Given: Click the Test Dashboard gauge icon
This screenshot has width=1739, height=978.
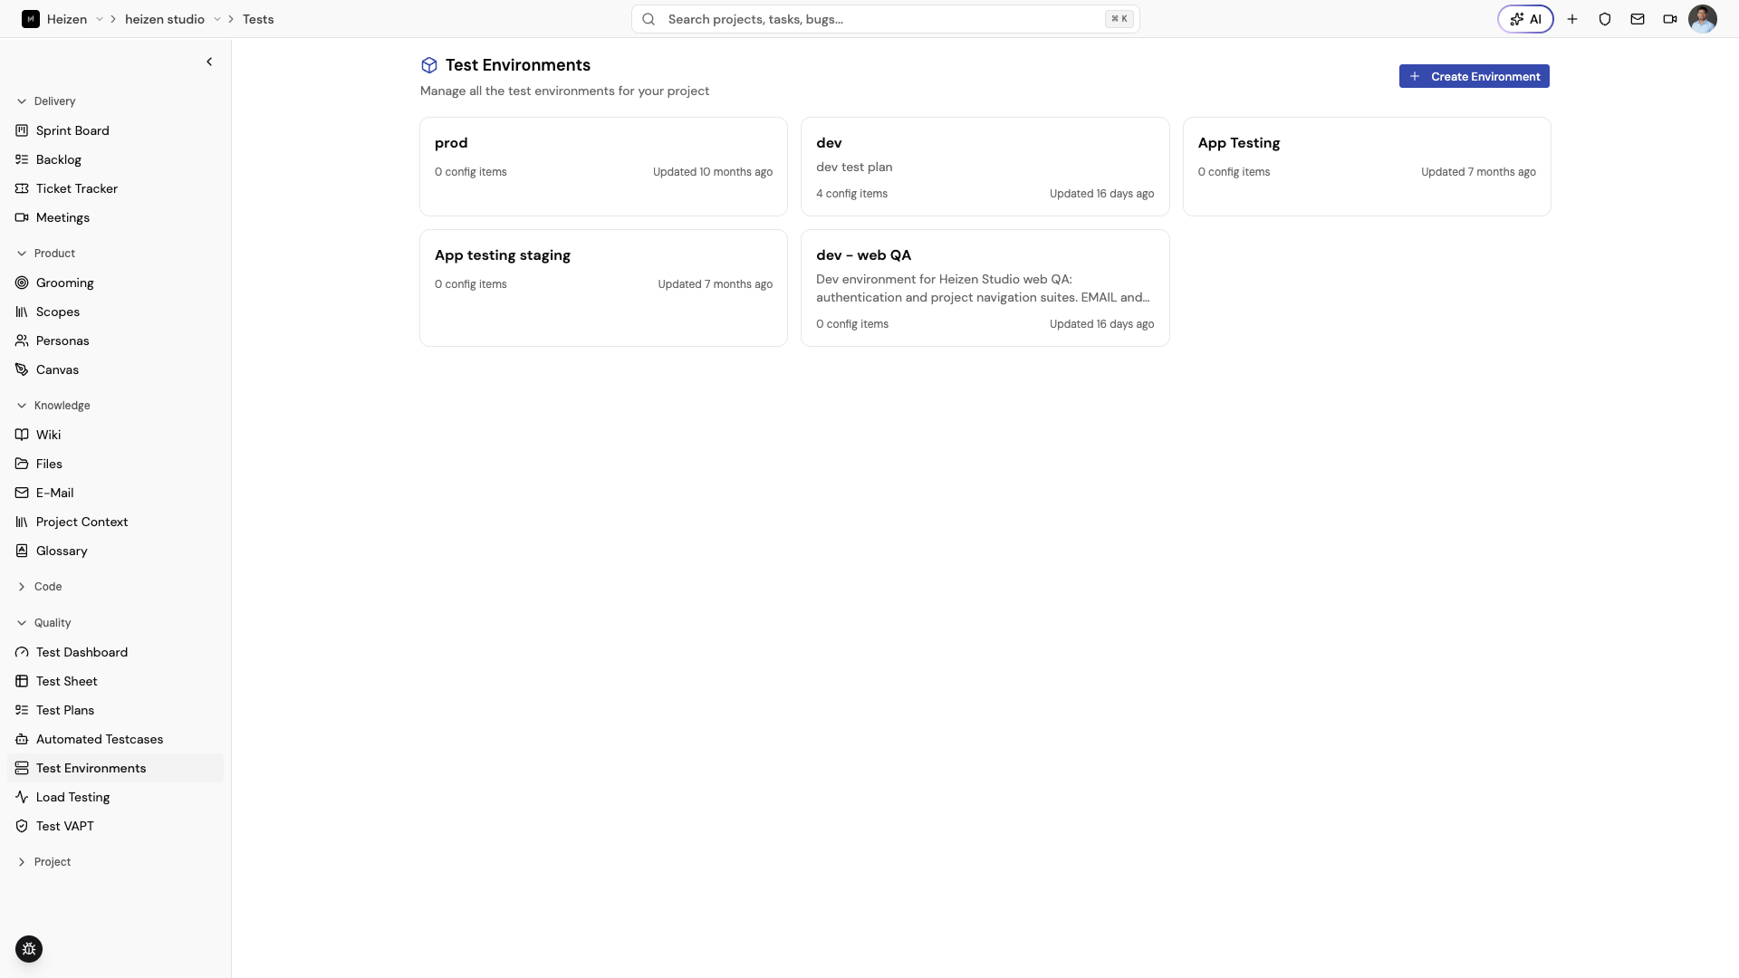Looking at the screenshot, I should [x=22, y=652].
